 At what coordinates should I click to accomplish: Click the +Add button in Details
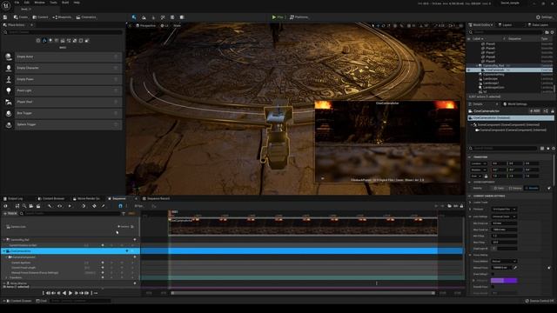tap(535, 111)
